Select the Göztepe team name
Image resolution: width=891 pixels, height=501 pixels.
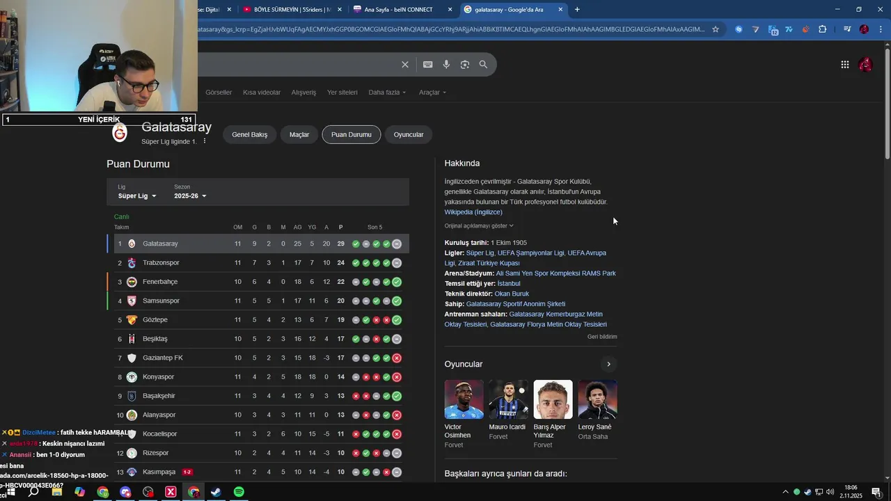155,320
